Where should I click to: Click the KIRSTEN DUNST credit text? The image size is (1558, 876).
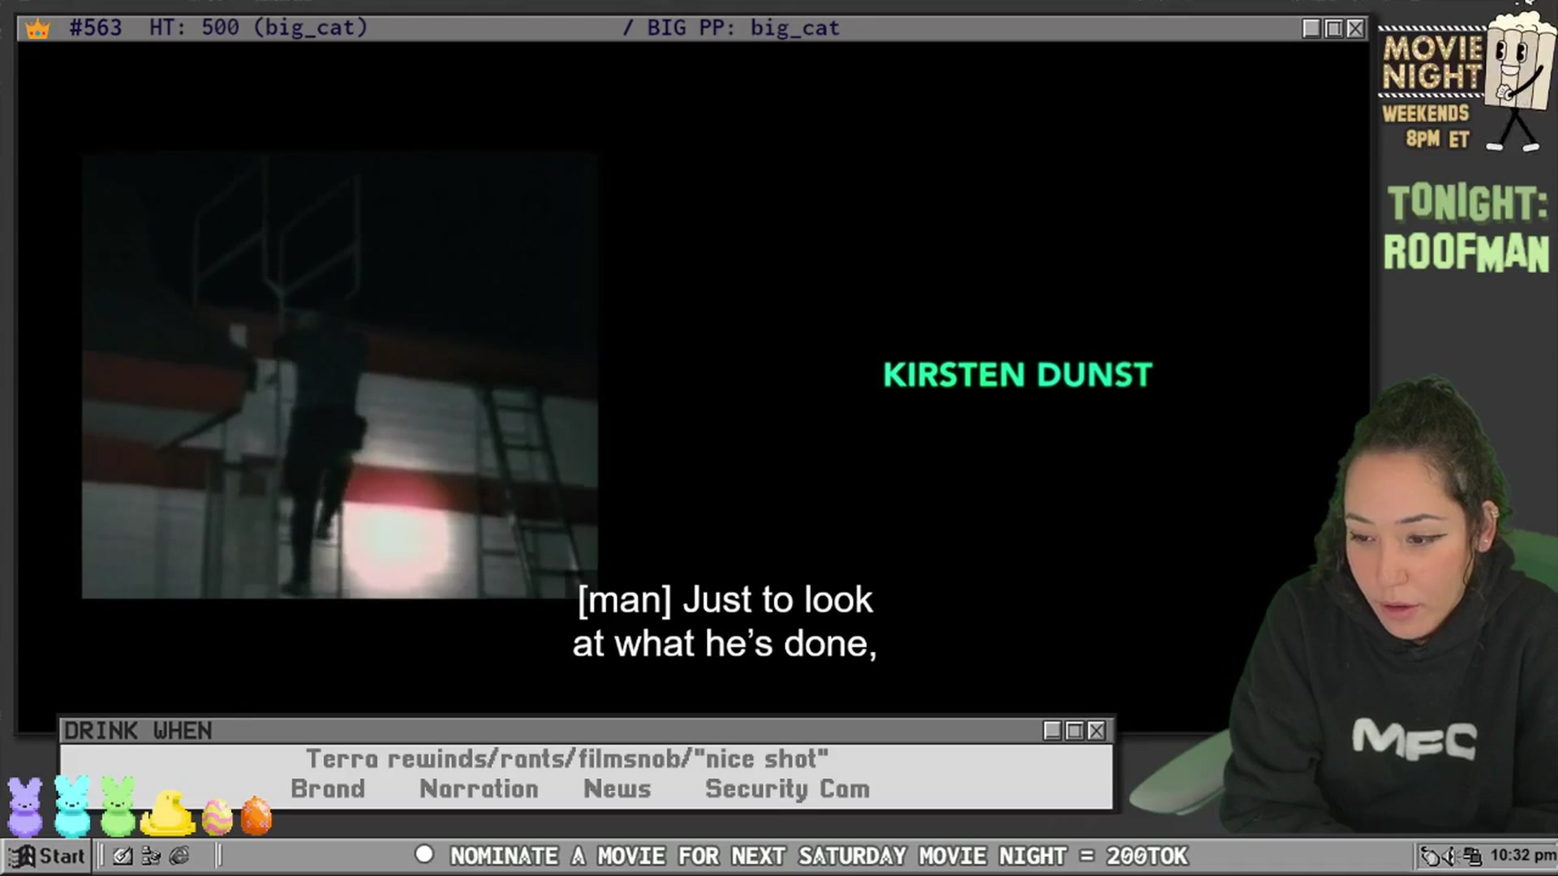tap(1018, 375)
